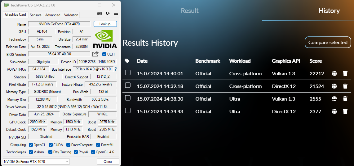Open the GPU selection dropdown in GPU-Z
Screen dimensions: 354x166
click(x=36, y=161)
